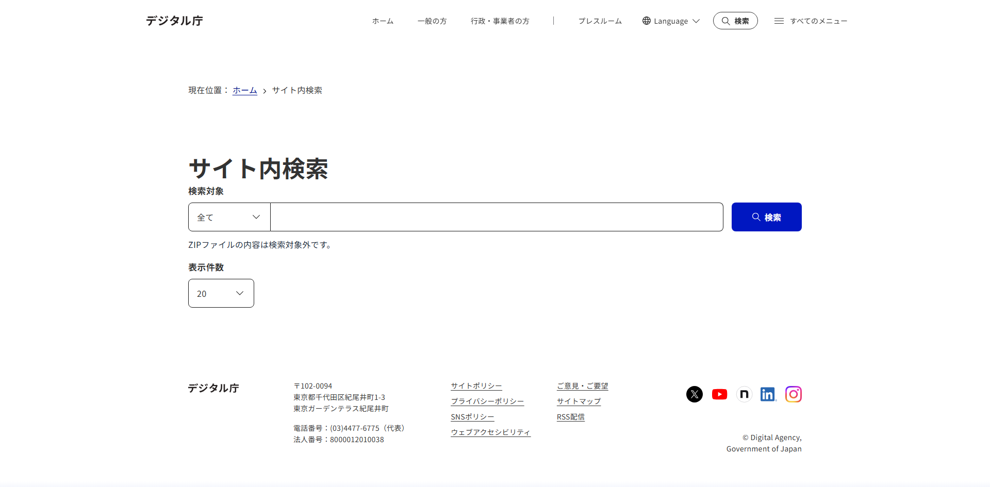Click ホーム breadcrumb link
This screenshot has height=487, width=990.
[245, 90]
